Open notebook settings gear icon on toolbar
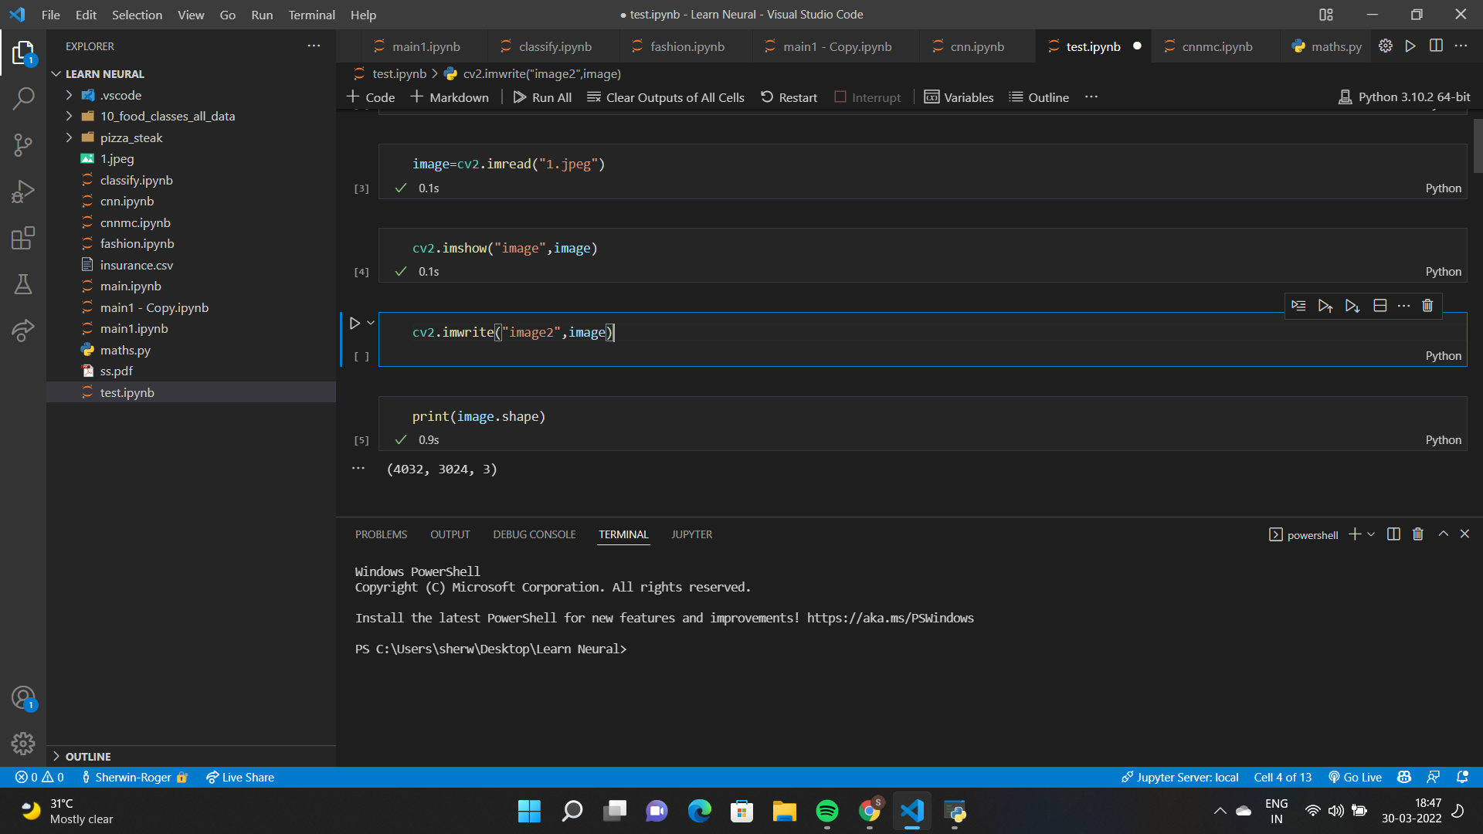The width and height of the screenshot is (1483, 834). [1385, 46]
